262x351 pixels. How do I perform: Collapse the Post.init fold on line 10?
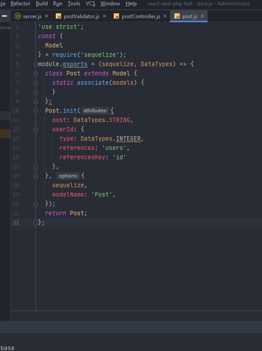pos(35,111)
